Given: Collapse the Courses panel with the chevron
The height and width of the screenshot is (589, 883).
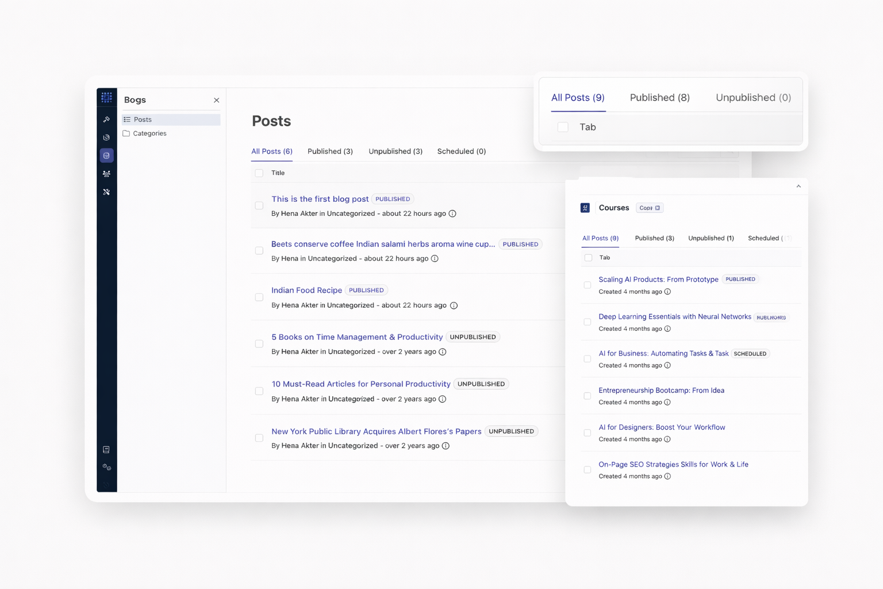Looking at the screenshot, I should tap(798, 186).
